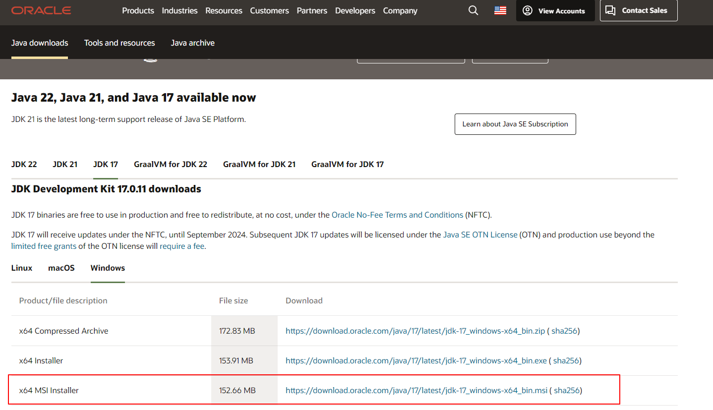Select the Java archive tab
Screen dimensions: 713x410
[192, 43]
